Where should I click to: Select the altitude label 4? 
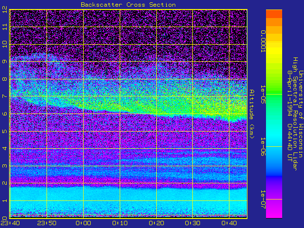pyautogui.click(x=5, y=148)
